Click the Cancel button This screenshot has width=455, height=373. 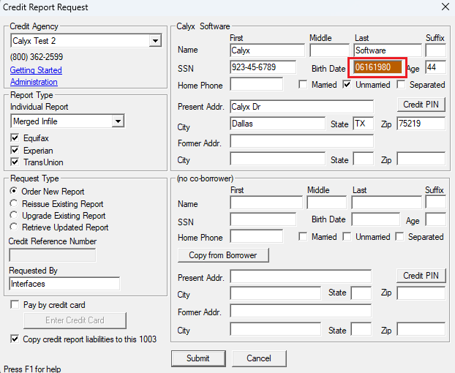pos(259,358)
